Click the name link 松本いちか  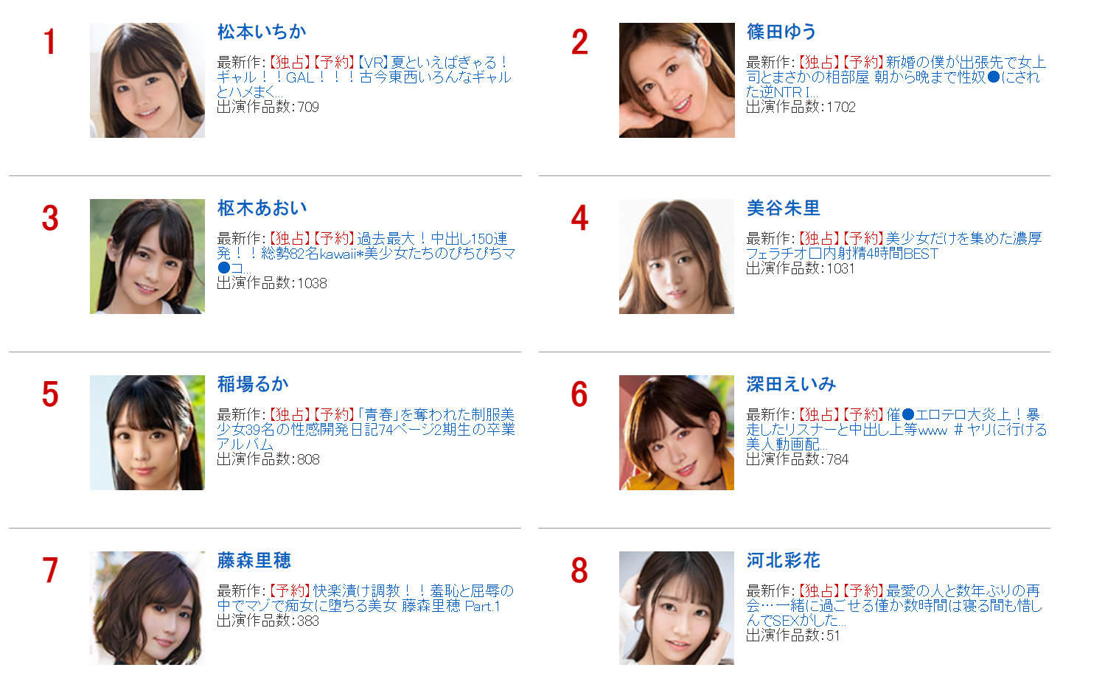(262, 32)
